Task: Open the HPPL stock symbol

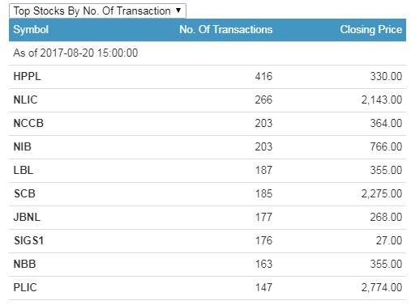Action: [27, 76]
